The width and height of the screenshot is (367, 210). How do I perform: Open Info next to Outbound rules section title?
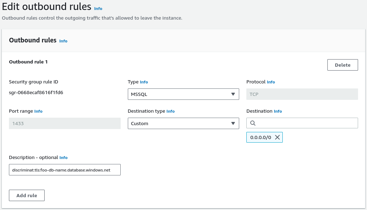[63, 41]
